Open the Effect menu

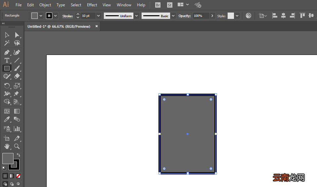[92, 5]
